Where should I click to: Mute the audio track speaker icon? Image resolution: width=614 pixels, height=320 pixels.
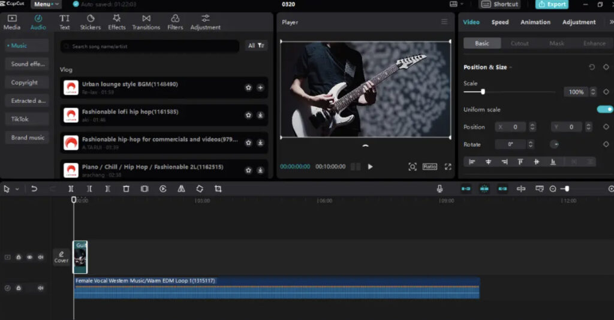(41, 288)
